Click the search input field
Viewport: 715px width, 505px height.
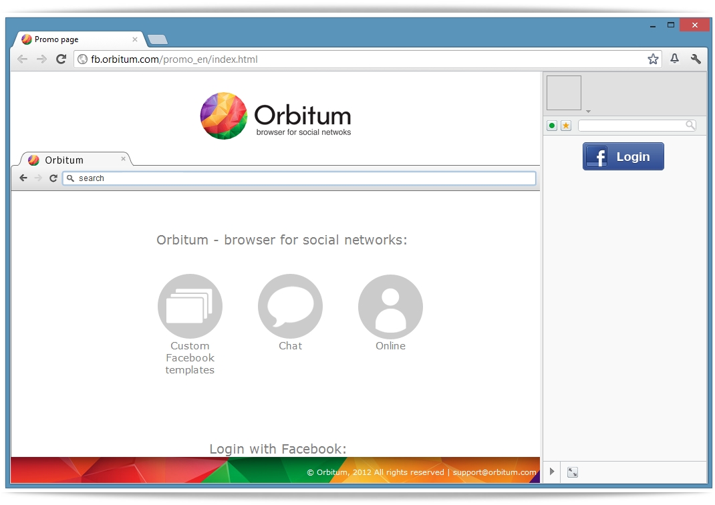pos(299,178)
